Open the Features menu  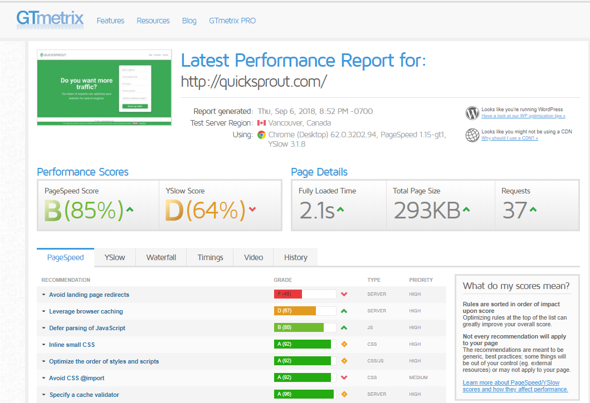[x=110, y=21]
